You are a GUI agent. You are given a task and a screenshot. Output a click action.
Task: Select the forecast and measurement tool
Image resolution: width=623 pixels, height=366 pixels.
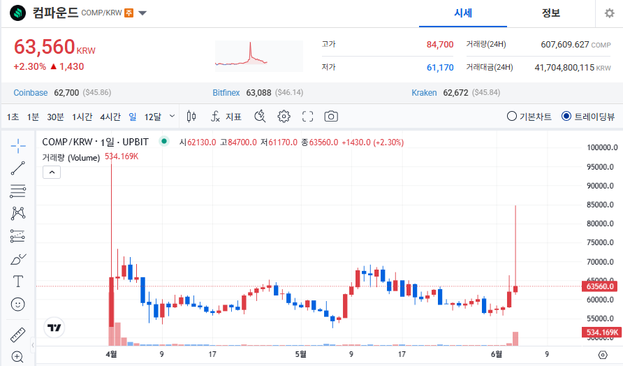point(18,236)
